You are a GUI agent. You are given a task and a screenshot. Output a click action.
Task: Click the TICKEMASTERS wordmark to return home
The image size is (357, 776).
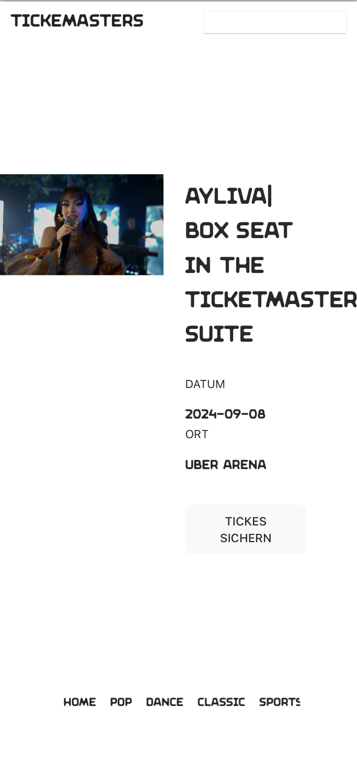77,21
